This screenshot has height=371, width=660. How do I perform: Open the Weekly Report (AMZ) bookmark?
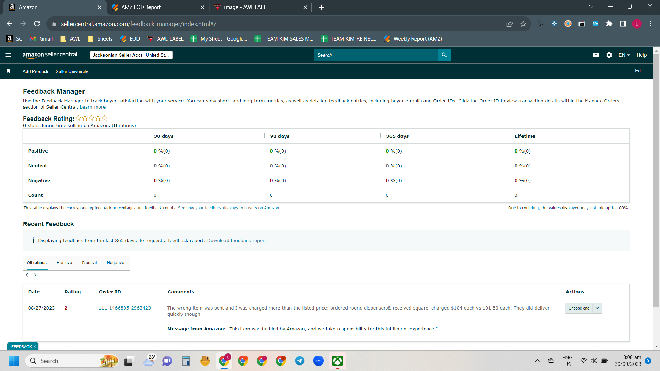412,39
